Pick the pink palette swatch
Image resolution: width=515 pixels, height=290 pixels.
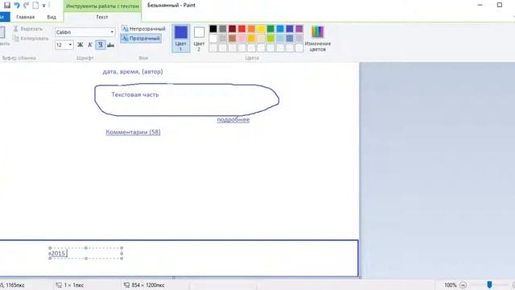click(241, 39)
